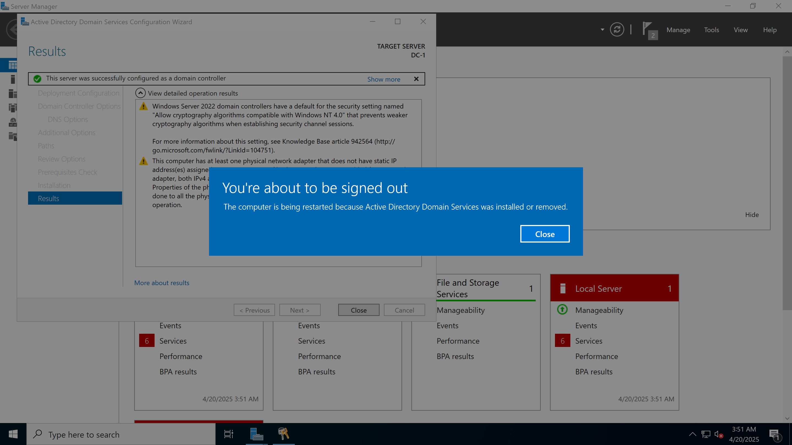The height and width of the screenshot is (445, 792).
Task: Open the More about results link
Action: click(162, 283)
